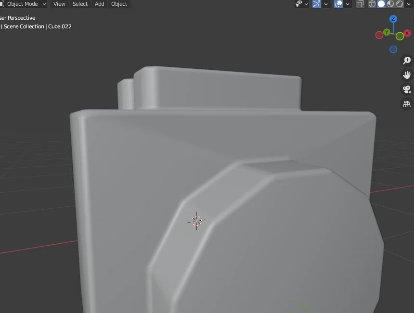This screenshot has width=414, height=313.
Task: Expand the viewport shading options arrow
Action: 409,4
